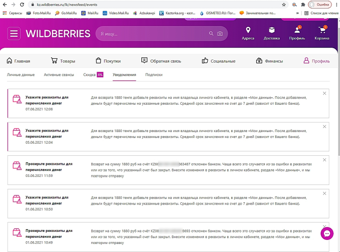This screenshot has height=252, width=340.
Task: Switch to Личные данные tab
Action: (21, 75)
